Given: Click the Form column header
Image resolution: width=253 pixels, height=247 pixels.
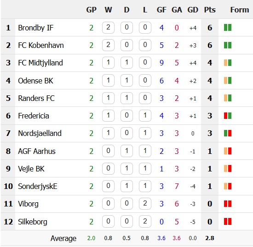Looking at the screenshot, I should click(240, 10).
